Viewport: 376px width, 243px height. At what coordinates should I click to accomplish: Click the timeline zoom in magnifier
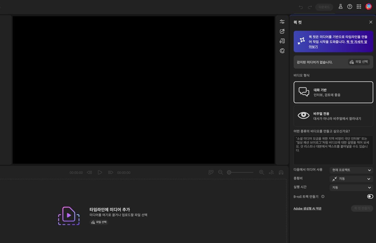click(262, 172)
